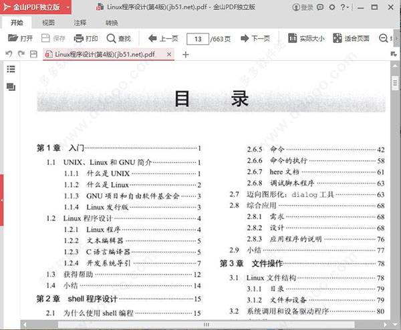401x330 pixels.
Task: Print the document with 打印
Action: pos(86,38)
